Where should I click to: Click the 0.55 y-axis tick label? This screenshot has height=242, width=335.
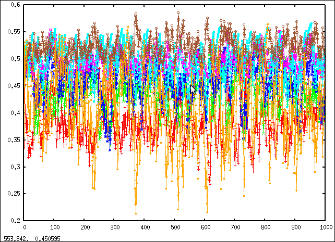14,32
